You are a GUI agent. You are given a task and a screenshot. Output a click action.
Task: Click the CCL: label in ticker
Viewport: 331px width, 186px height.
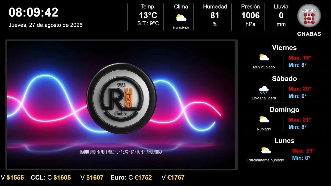[x=38, y=177]
